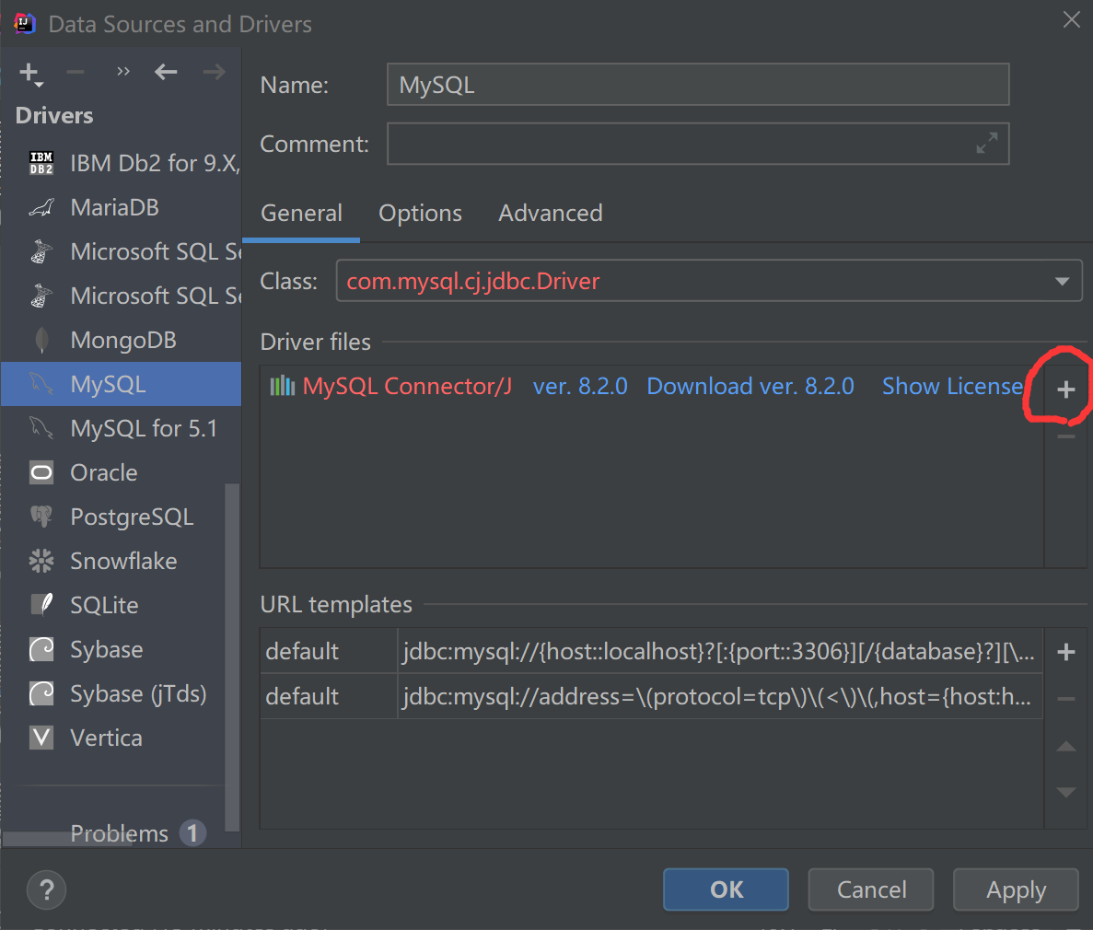Expand the Comment field editor icon
The image size is (1093, 930).
click(986, 143)
